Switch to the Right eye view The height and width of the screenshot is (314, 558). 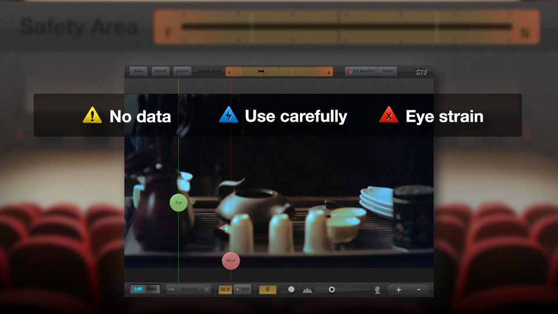tap(152, 289)
